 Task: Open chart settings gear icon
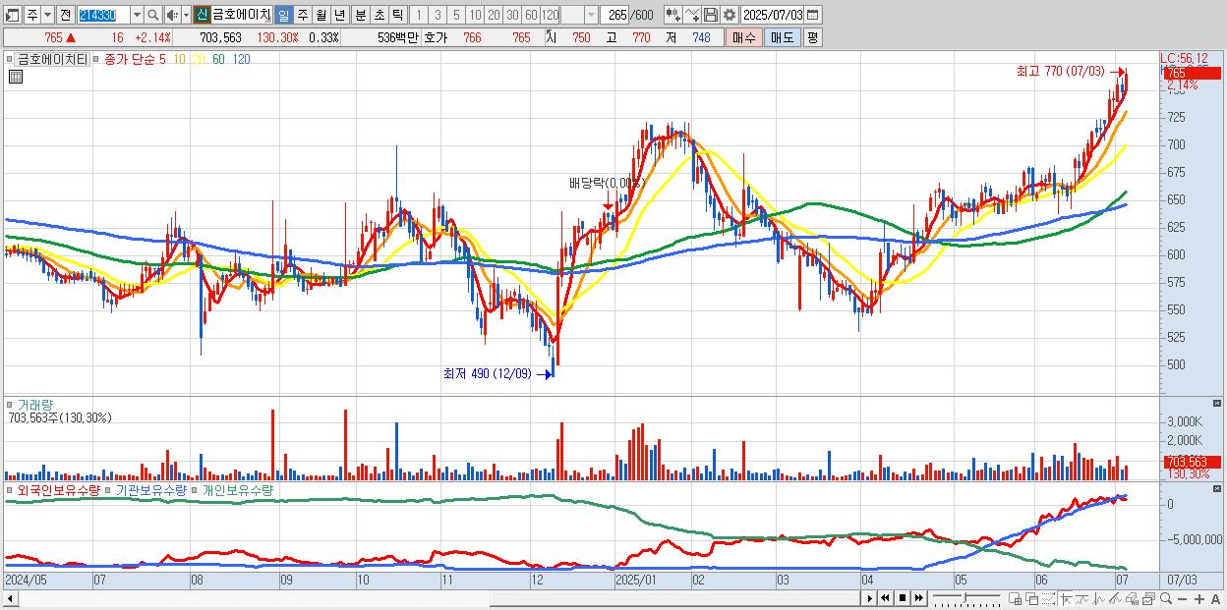(x=730, y=15)
